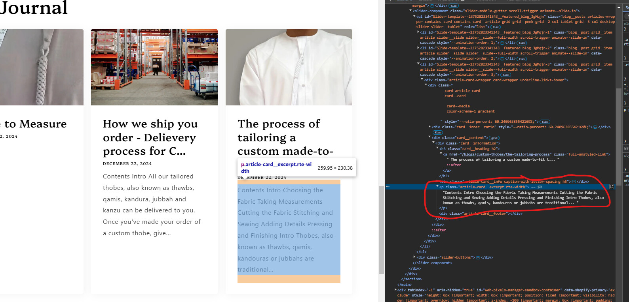Click the Elements panel scroll-up arrow

[618, 7]
